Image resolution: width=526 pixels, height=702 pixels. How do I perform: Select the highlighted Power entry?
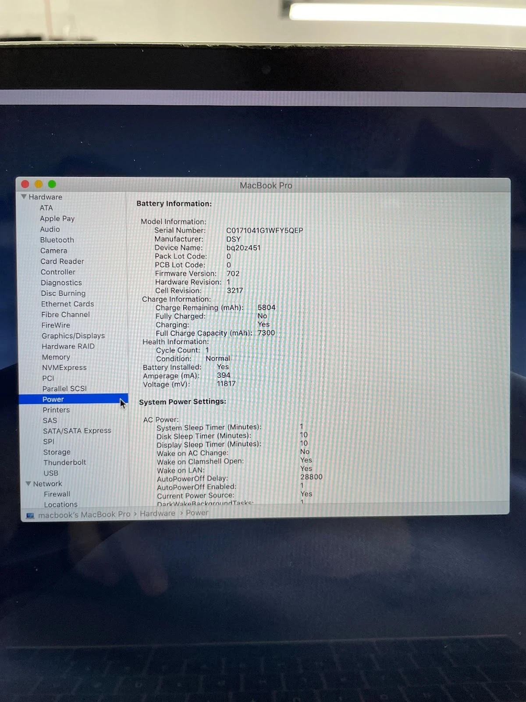tap(73, 399)
